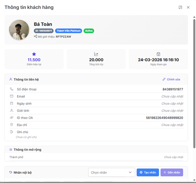This screenshot has height=183, width=196.
Task: Click Bá Toàn's profile avatar photo
Action: 19,30
